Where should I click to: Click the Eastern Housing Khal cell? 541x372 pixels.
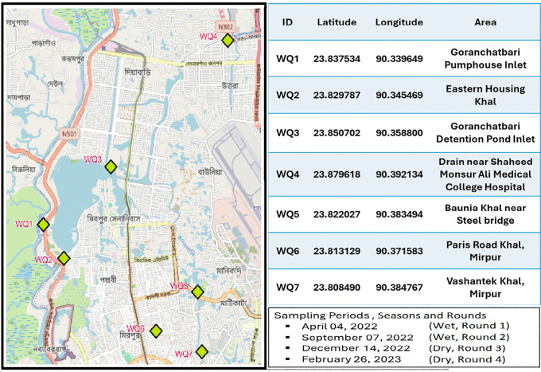pos(485,95)
